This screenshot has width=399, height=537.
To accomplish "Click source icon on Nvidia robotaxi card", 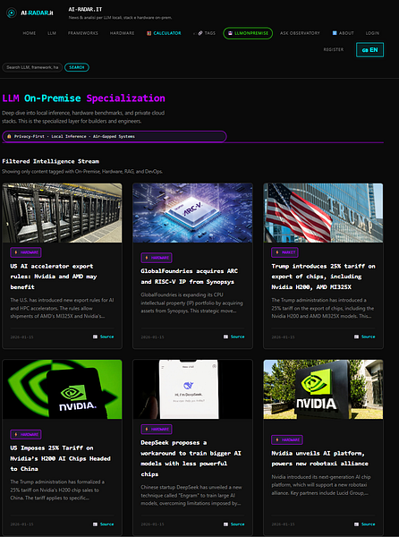I will coord(356,524).
